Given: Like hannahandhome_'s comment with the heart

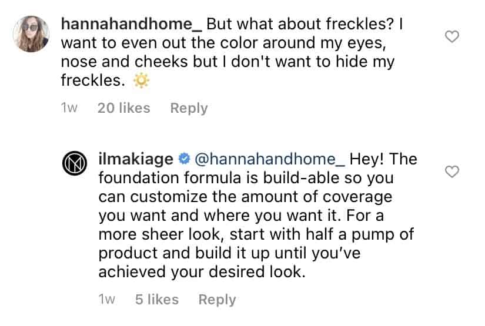Looking at the screenshot, I should click(452, 36).
